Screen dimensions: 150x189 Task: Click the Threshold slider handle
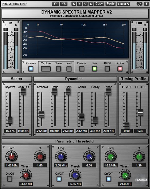[42, 114]
